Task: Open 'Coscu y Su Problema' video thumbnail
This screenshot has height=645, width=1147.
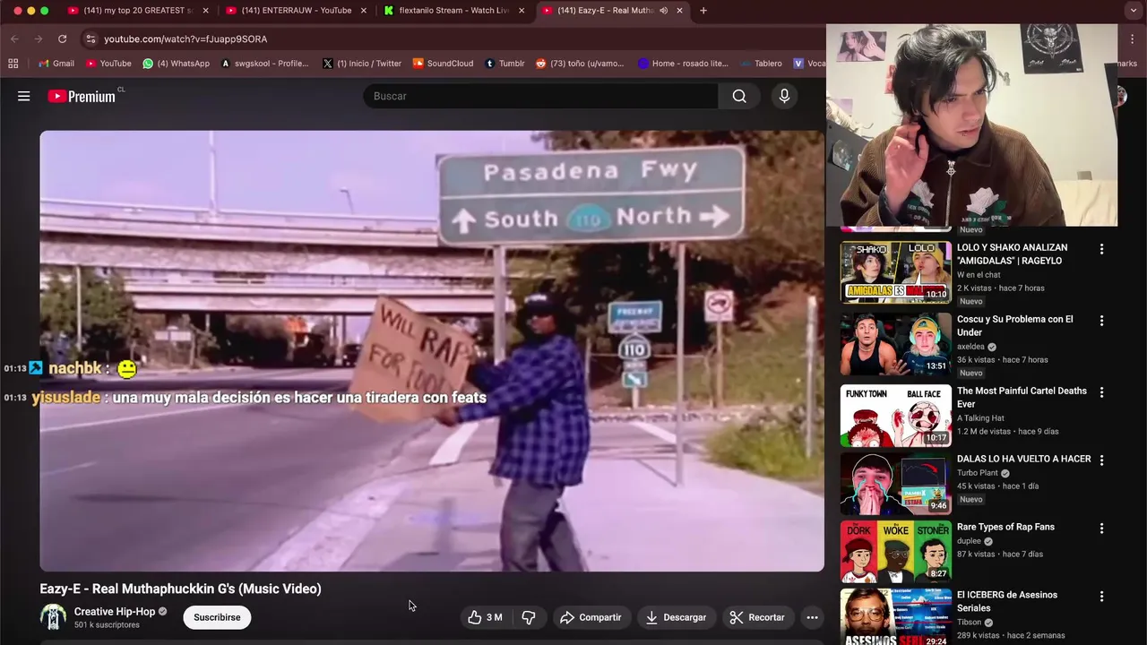Action: pyautogui.click(x=895, y=344)
